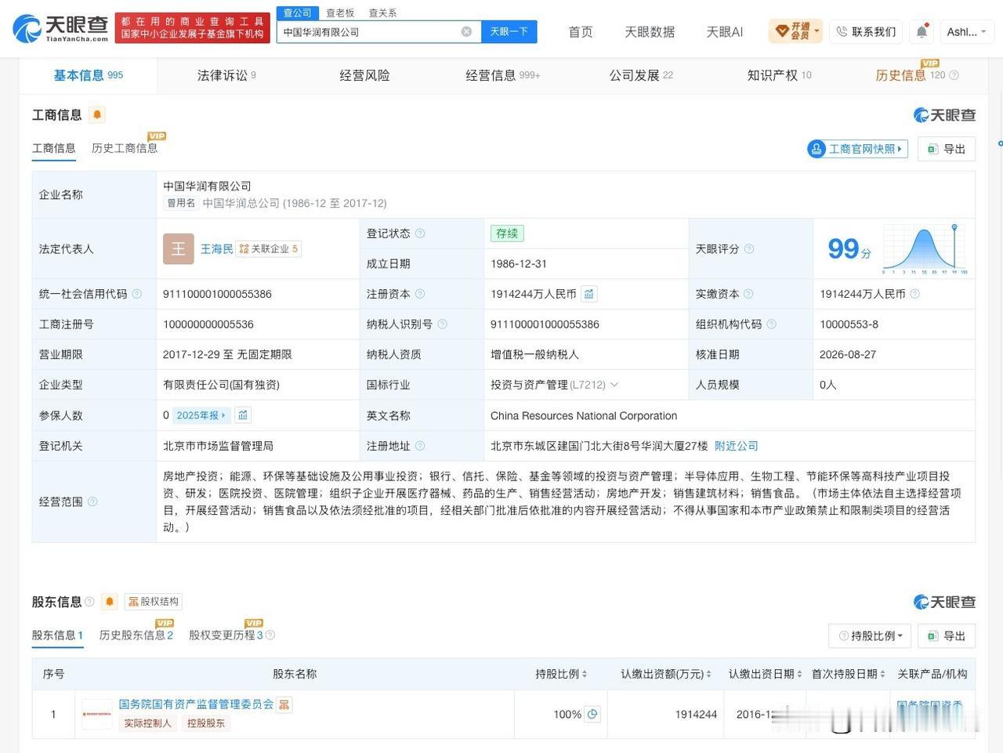The image size is (1003, 753).
Task: Click the Tianyancha logo in the header
Action: pyautogui.click(x=61, y=29)
